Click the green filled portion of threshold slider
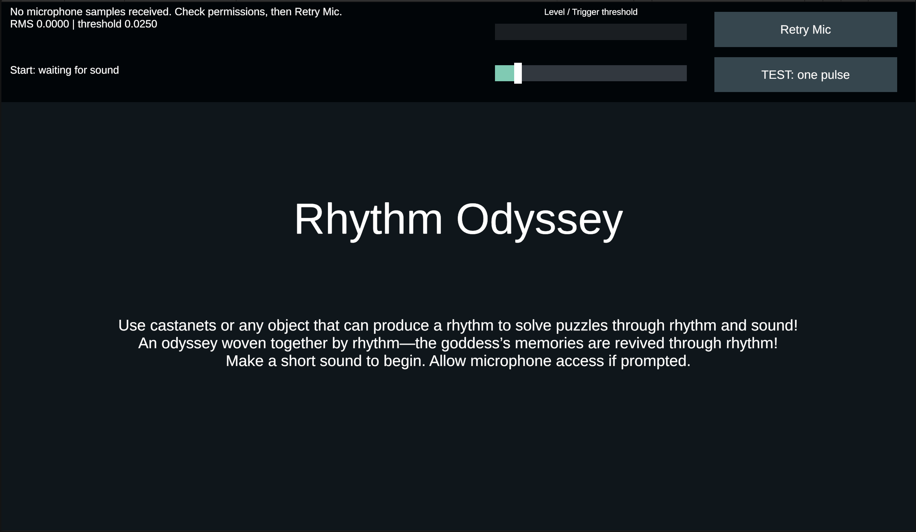 point(504,73)
